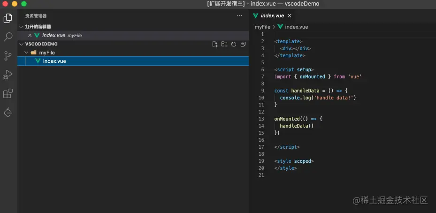Click the Explorer panel title

(36, 16)
